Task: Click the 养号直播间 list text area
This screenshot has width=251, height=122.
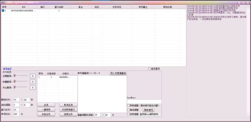Action: pos(102,94)
